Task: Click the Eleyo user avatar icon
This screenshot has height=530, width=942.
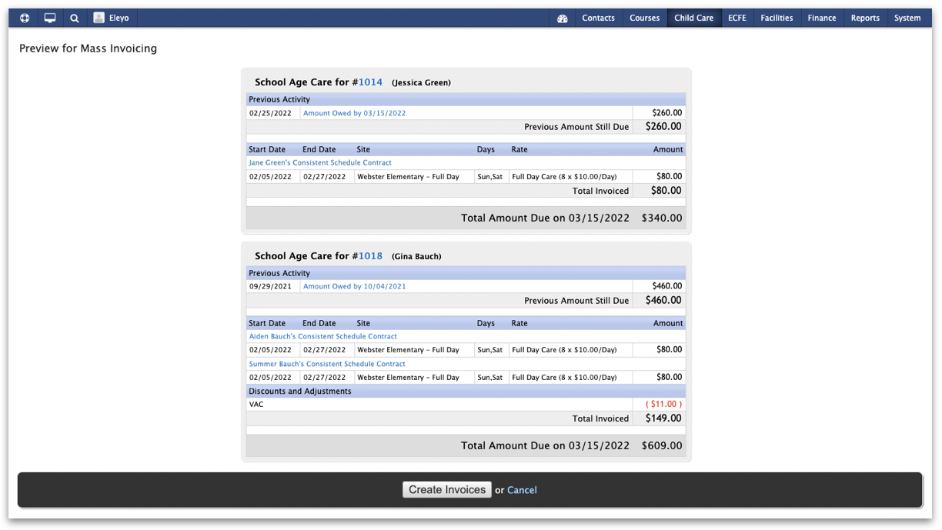Action: pyautogui.click(x=99, y=18)
